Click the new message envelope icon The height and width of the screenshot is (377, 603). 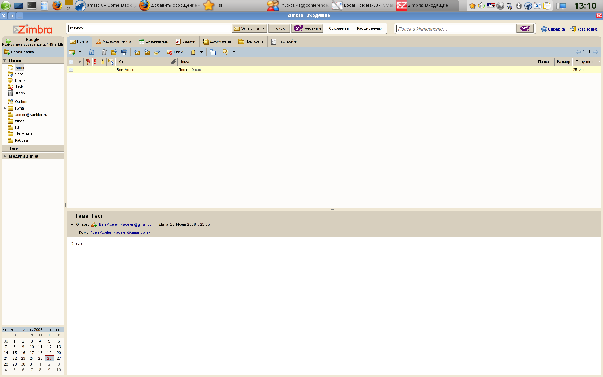point(72,52)
